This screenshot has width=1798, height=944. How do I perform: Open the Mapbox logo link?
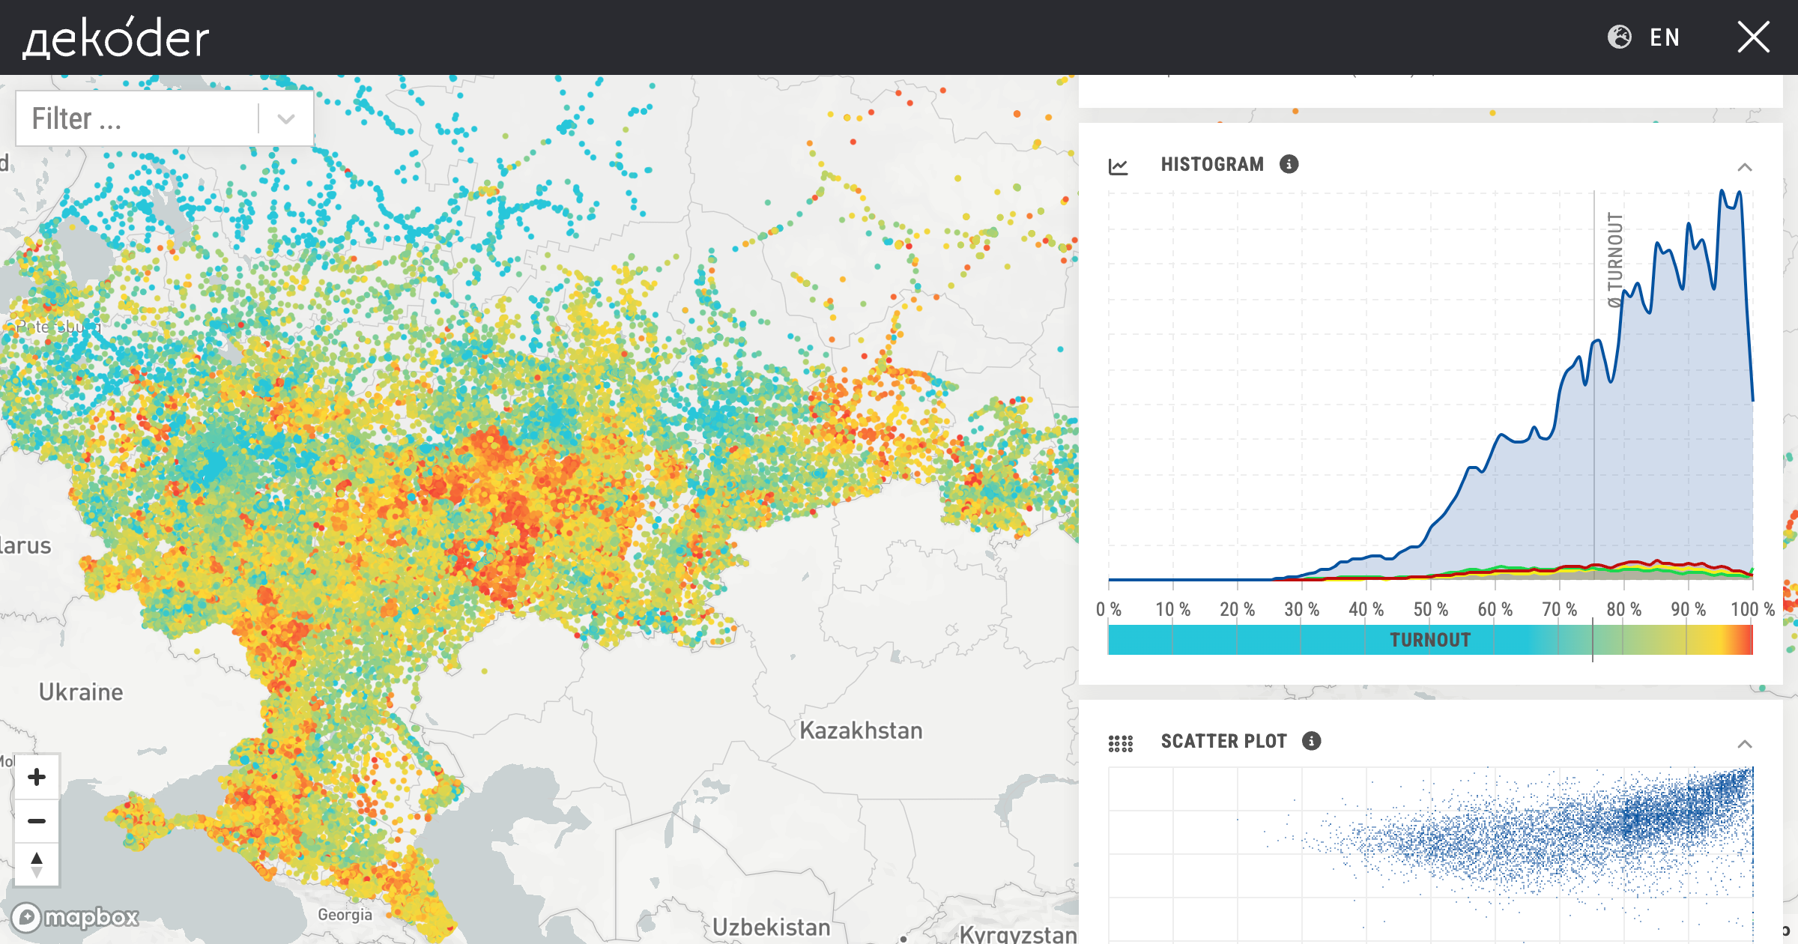(x=76, y=917)
